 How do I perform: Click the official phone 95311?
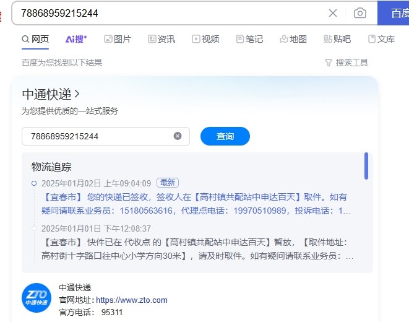pyautogui.click(x=112, y=312)
